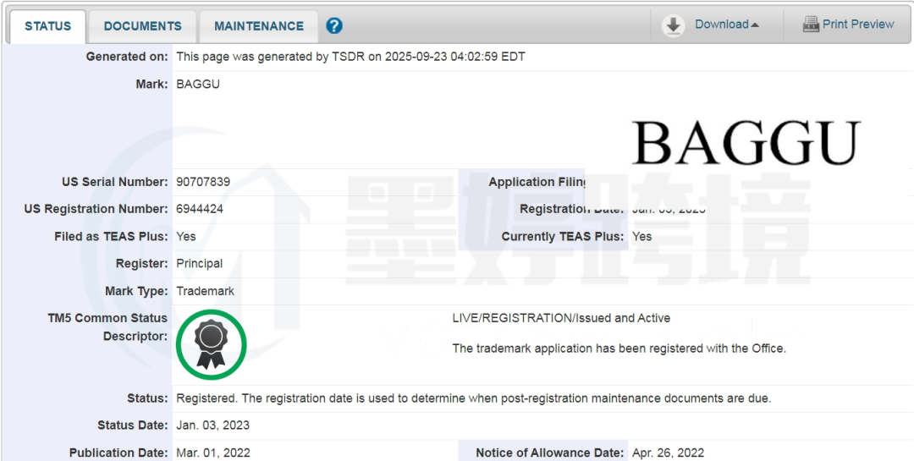The image size is (914, 461).
Task: Click the large BAGGU mark image
Action: click(746, 143)
